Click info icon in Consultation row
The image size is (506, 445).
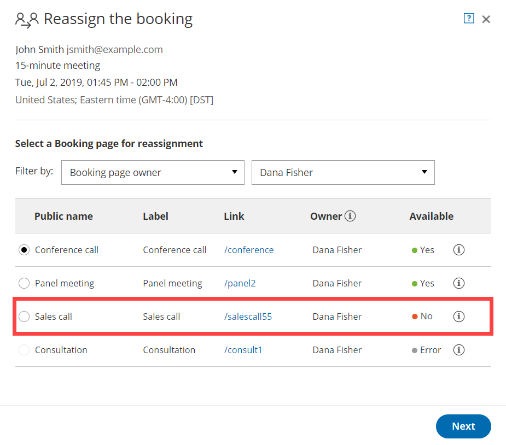(459, 350)
